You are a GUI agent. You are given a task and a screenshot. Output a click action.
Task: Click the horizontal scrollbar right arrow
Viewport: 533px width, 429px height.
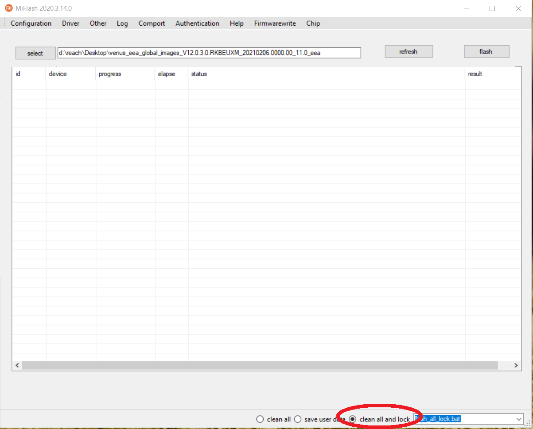[516, 365]
